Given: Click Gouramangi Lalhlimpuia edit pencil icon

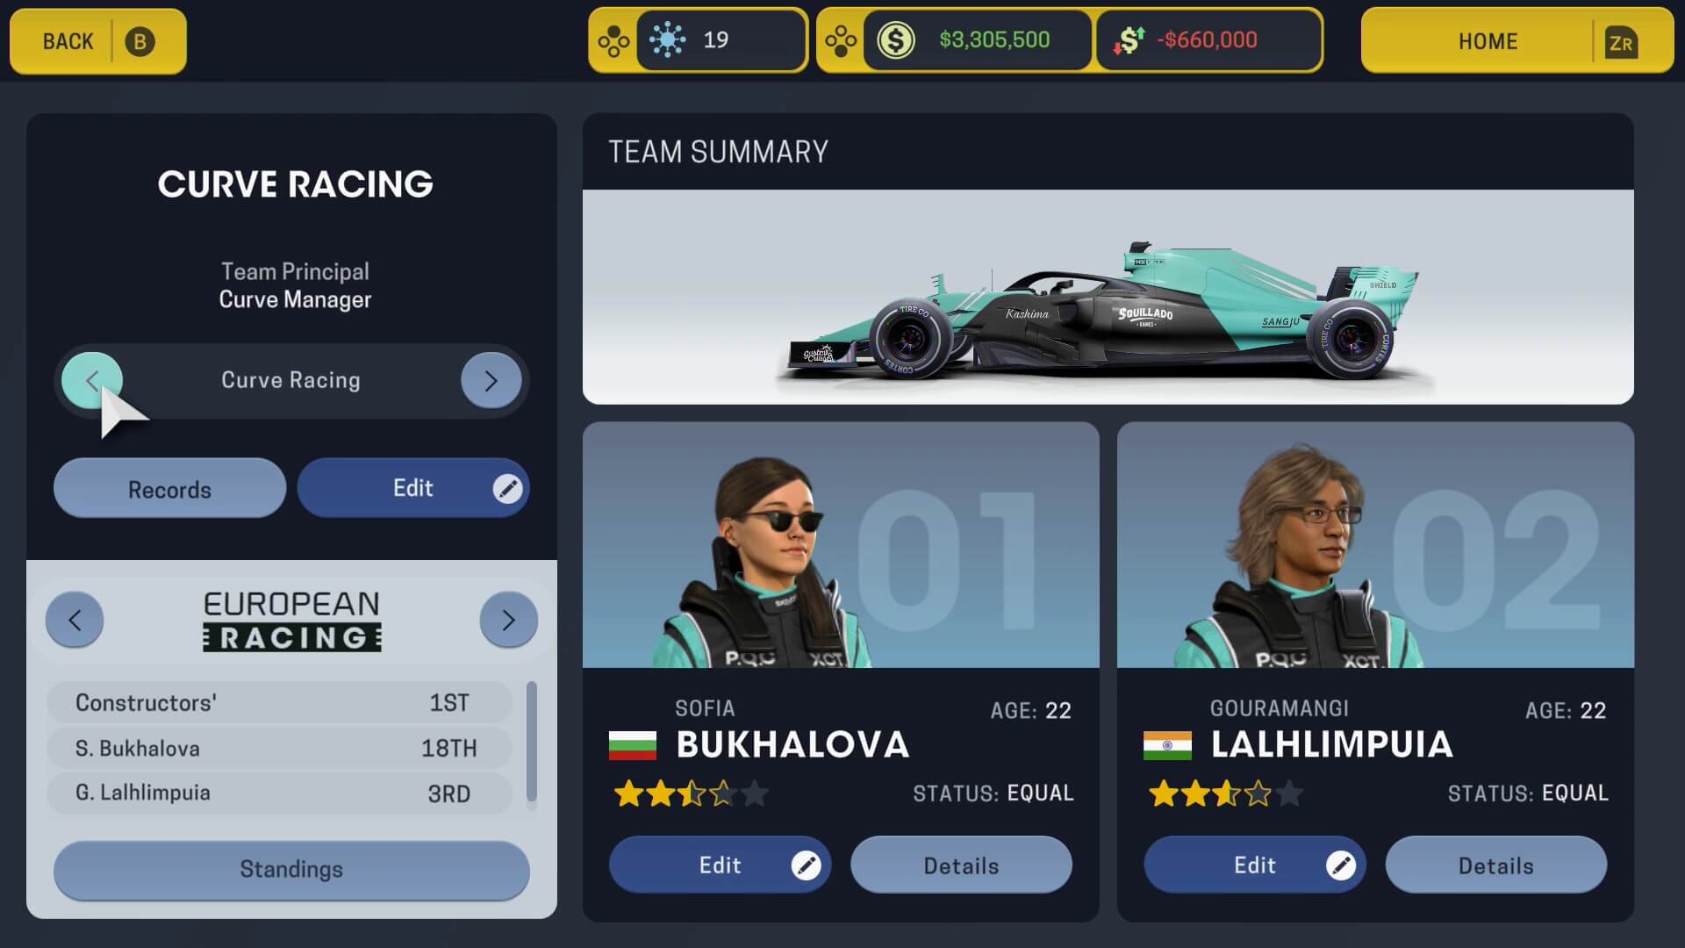Looking at the screenshot, I should coord(1340,865).
